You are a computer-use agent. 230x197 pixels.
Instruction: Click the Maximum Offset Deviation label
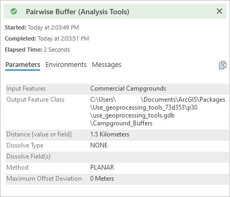tap(44, 179)
